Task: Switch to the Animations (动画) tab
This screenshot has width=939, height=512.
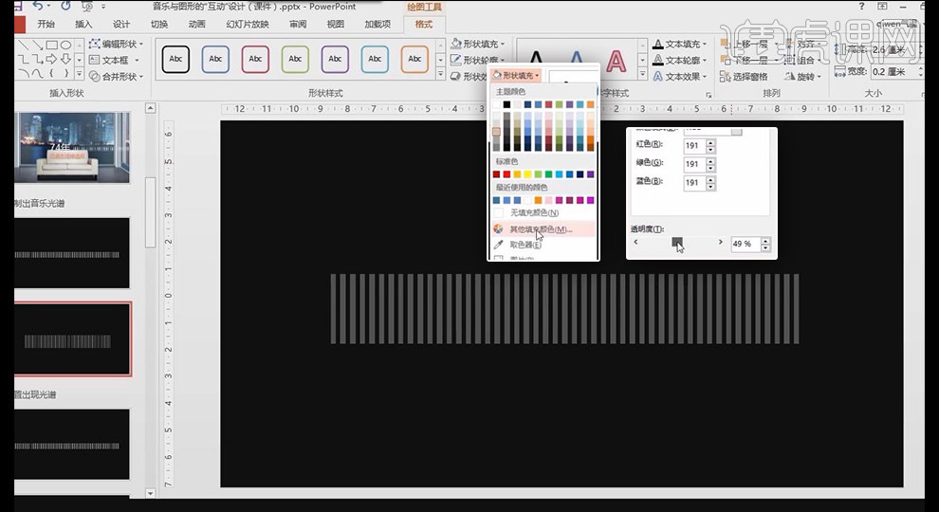Action: pos(196,24)
